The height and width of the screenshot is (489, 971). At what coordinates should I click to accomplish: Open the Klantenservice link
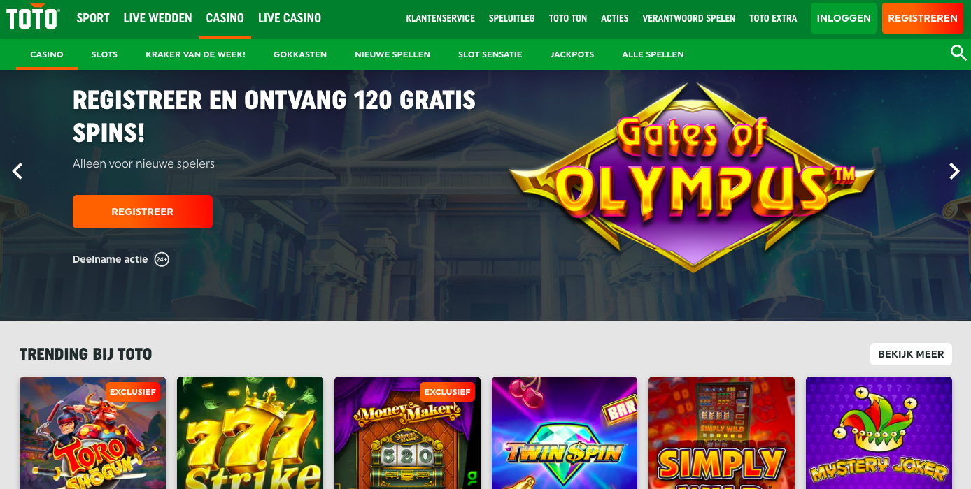pos(440,19)
